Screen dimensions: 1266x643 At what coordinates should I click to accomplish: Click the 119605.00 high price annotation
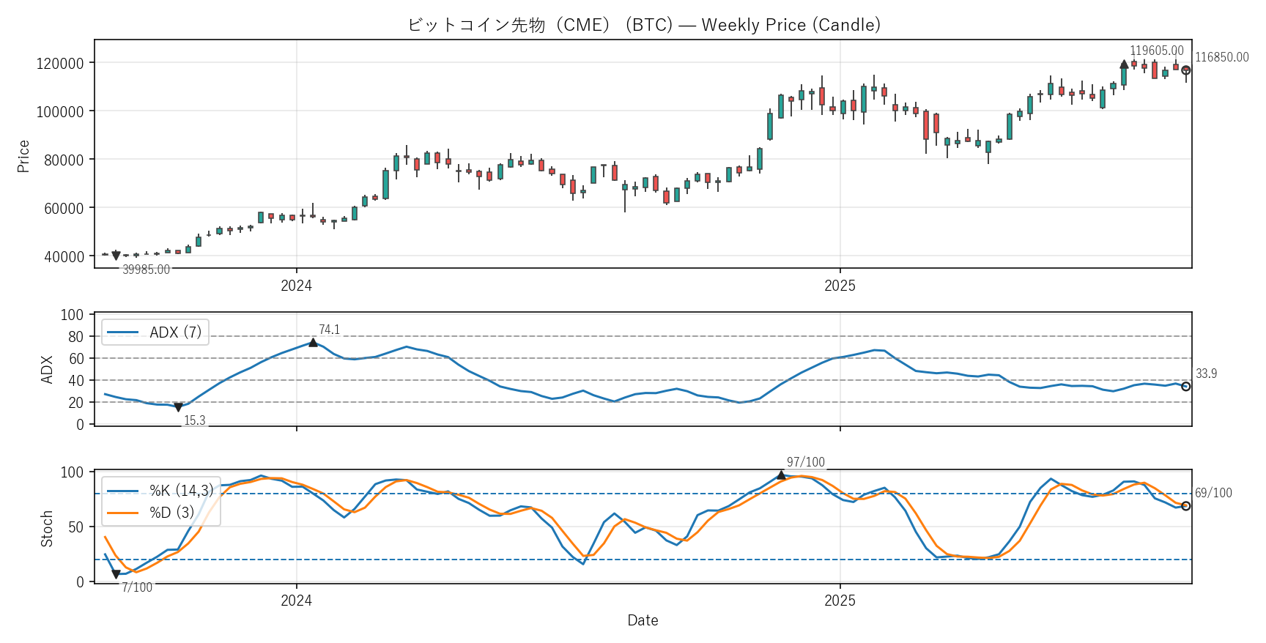[x=1156, y=51]
